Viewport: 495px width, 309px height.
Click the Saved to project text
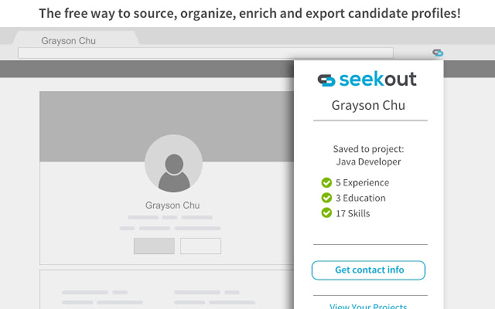(x=368, y=149)
